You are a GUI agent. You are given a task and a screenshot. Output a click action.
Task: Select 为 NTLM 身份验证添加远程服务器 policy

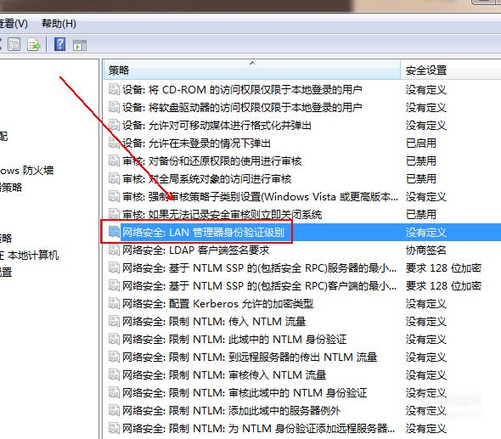click(259, 429)
